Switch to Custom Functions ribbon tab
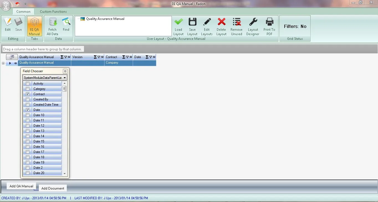 (x=53, y=12)
